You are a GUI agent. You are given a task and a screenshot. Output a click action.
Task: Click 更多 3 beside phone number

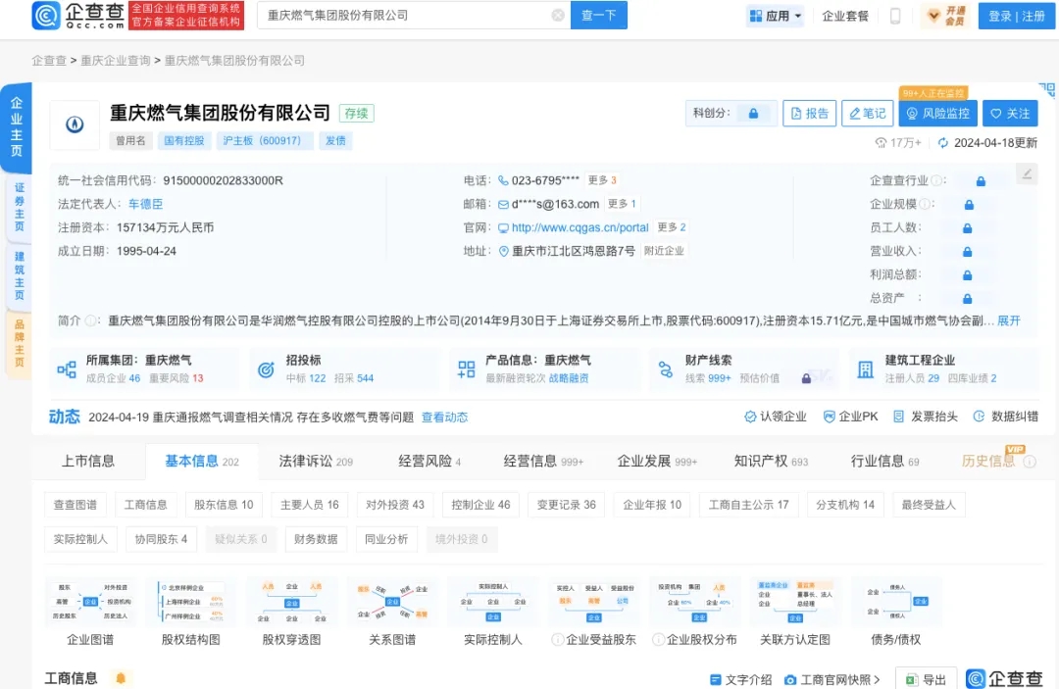pyautogui.click(x=602, y=180)
